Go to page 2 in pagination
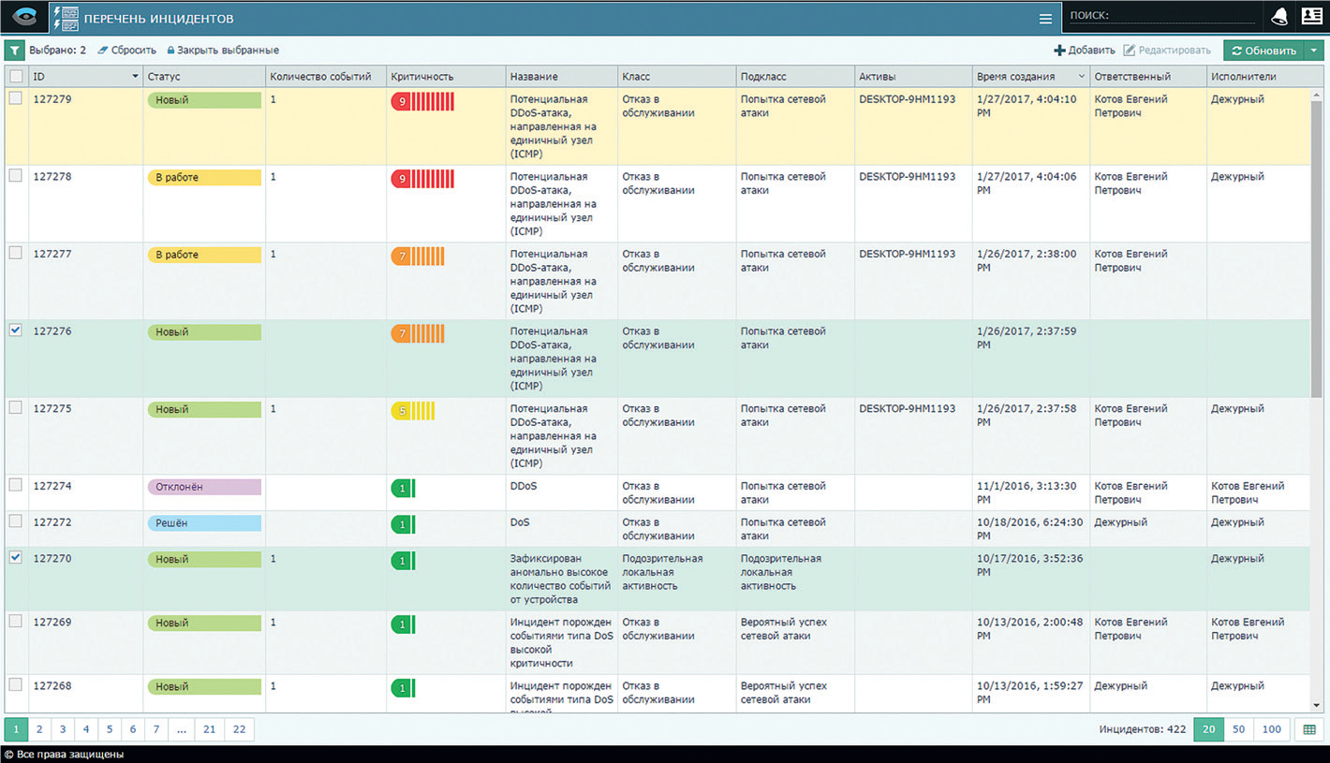 pos(39,729)
